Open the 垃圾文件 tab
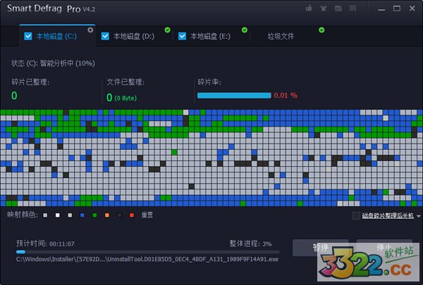Screen dimensions: 423x285 pyautogui.click(x=281, y=36)
